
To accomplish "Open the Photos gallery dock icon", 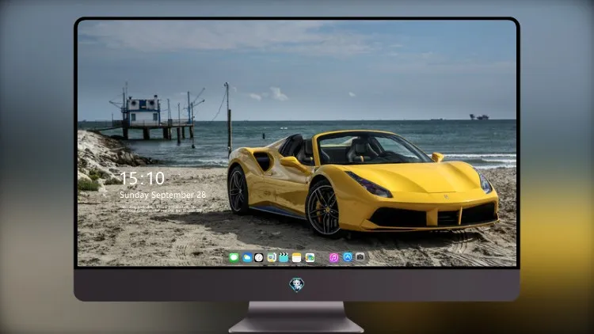I will click(x=310, y=258).
